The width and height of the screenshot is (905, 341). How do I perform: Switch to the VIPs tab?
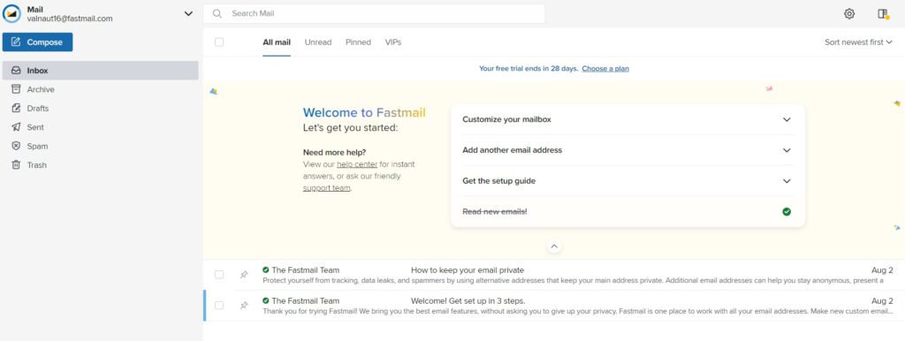click(x=393, y=42)
